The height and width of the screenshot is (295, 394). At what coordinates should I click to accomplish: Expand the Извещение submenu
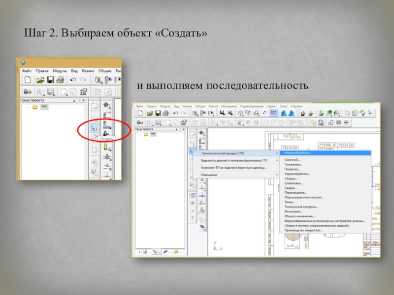pos(209,175)
